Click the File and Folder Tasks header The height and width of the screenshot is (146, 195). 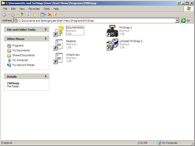point(21,30)
